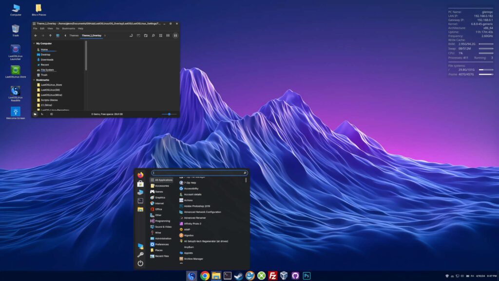The height and width of the screenshot is (281, 499).
Task: Launch Firefox from the menu favorites sidebar
Action: click(x=140, y=175)
